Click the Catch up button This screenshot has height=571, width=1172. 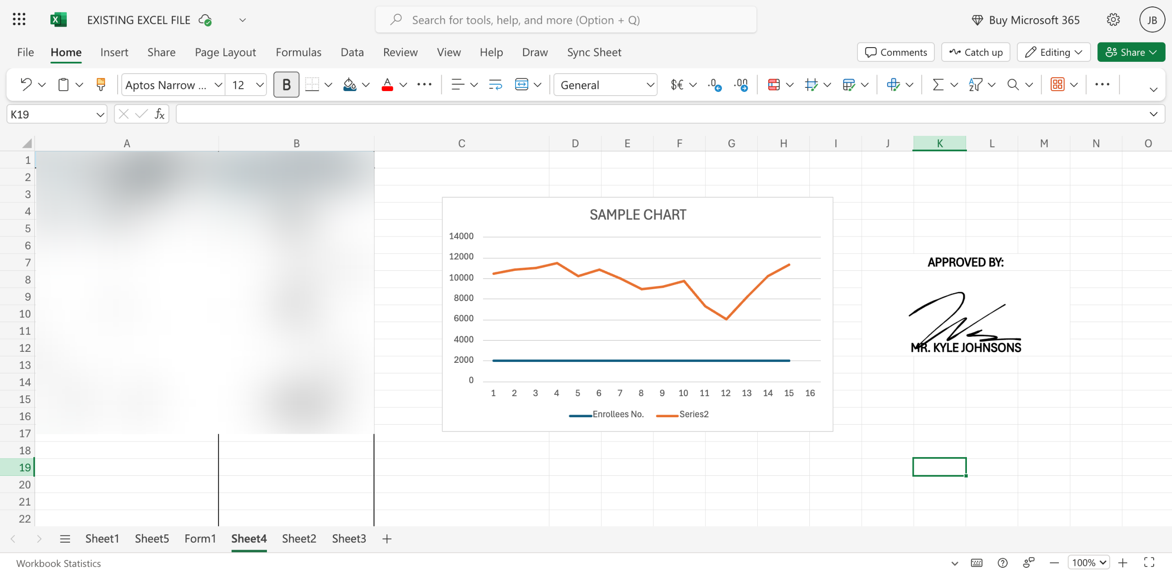976,52
